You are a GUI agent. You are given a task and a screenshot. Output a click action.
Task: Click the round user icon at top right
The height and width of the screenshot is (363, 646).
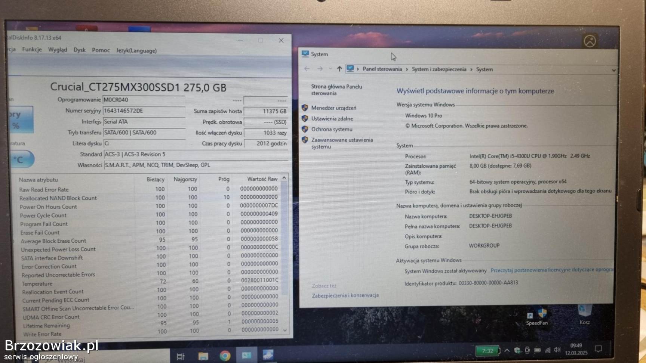point(590,41)
